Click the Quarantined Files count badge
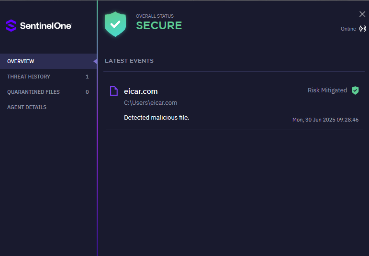This screenshot has height=256, width=369. coord(87,92)
